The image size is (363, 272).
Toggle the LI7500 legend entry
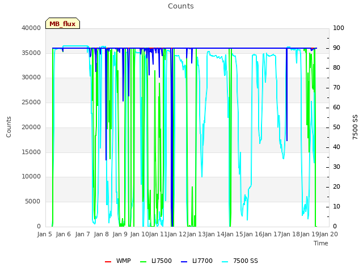click(x=156, y=261)
